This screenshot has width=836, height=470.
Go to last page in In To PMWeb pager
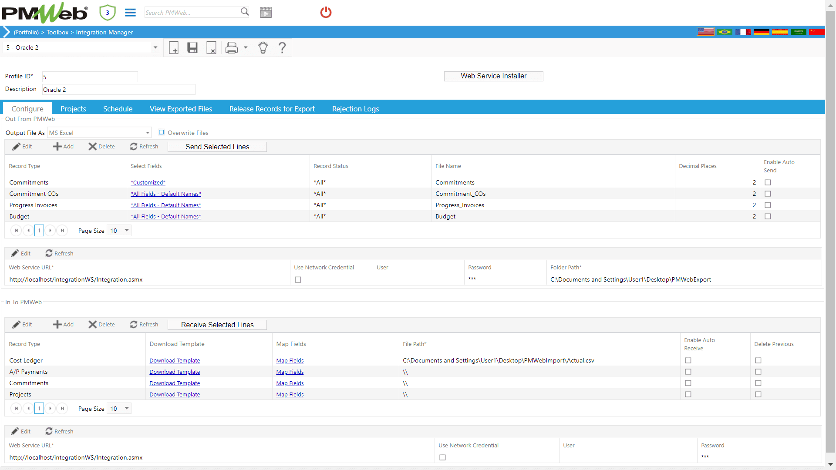[x=62, y=409]
